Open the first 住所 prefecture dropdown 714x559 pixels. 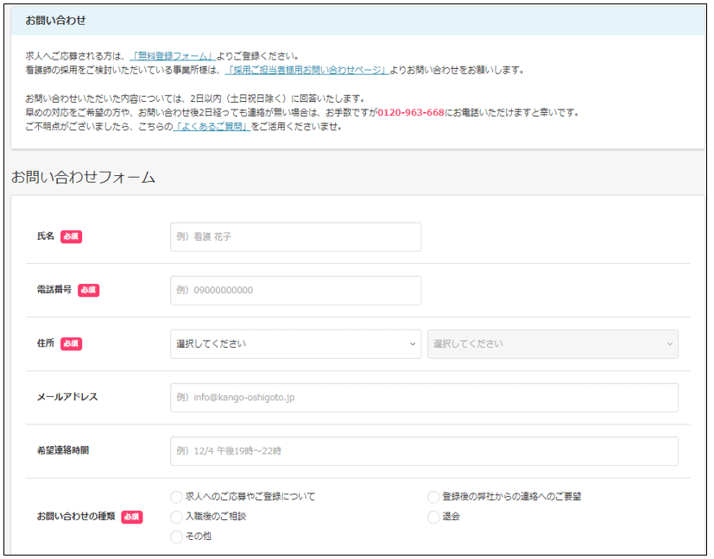[295, 344]
